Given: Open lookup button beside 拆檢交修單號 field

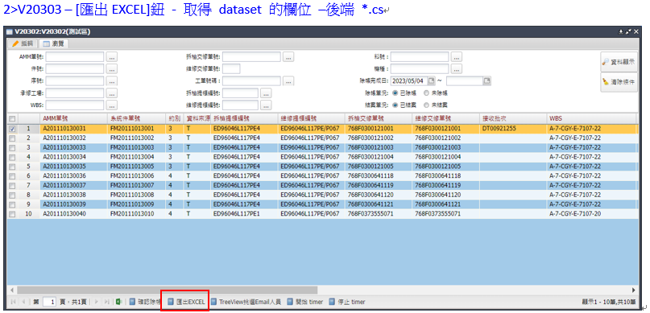Looking at the screenshot, I should coord(288,56).
